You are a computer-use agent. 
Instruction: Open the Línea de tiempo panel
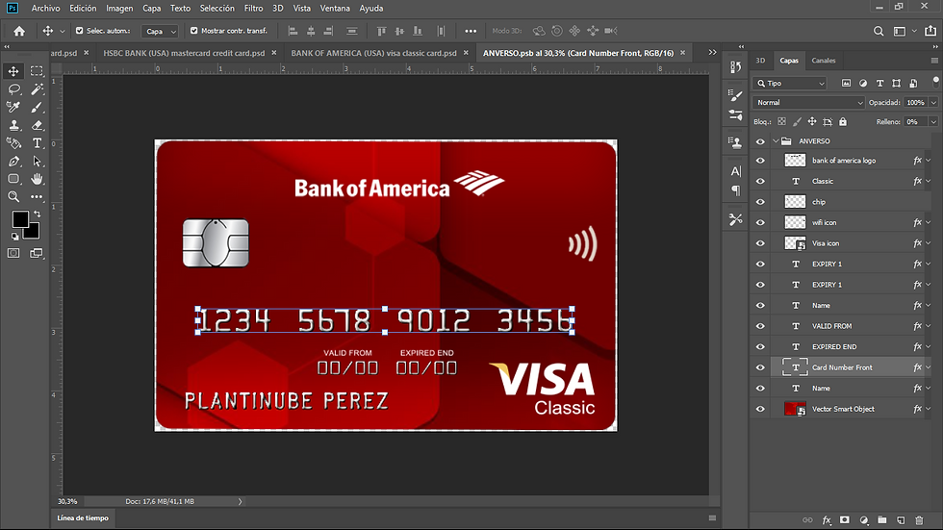coord(83,518)
